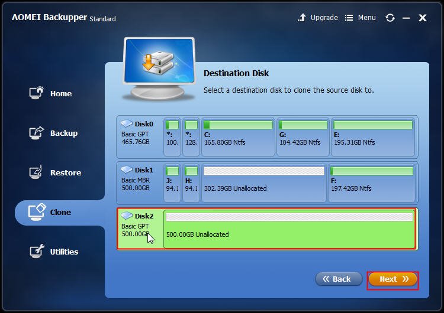Click the Clone sidebar icon
Viewport: 444px width, 313px height.
(37, 212)
